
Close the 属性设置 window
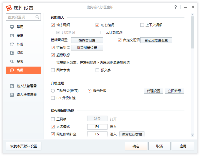193,7
